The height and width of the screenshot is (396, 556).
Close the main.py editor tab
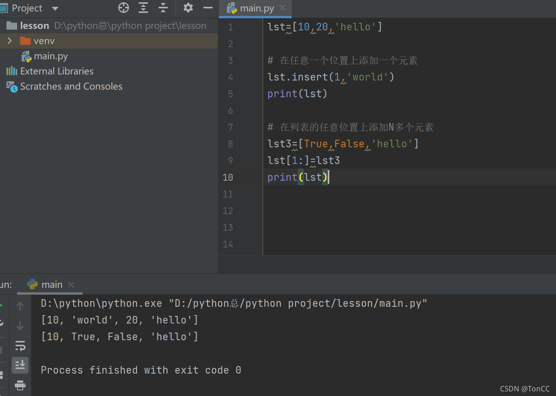point(283,8)
